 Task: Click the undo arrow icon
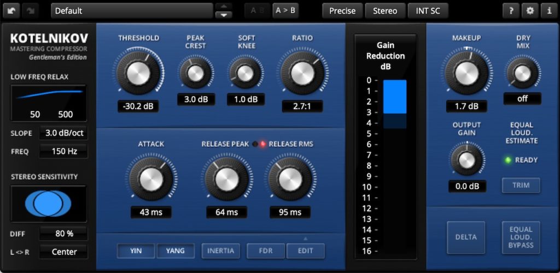click(11, 11)
